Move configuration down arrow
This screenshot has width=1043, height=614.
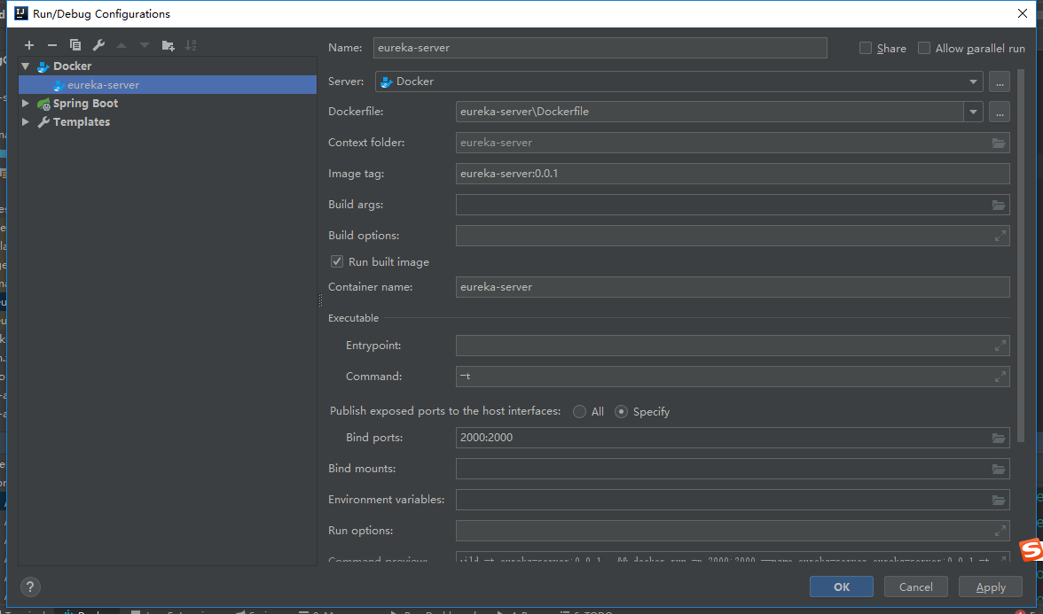[x=145, y=45]
